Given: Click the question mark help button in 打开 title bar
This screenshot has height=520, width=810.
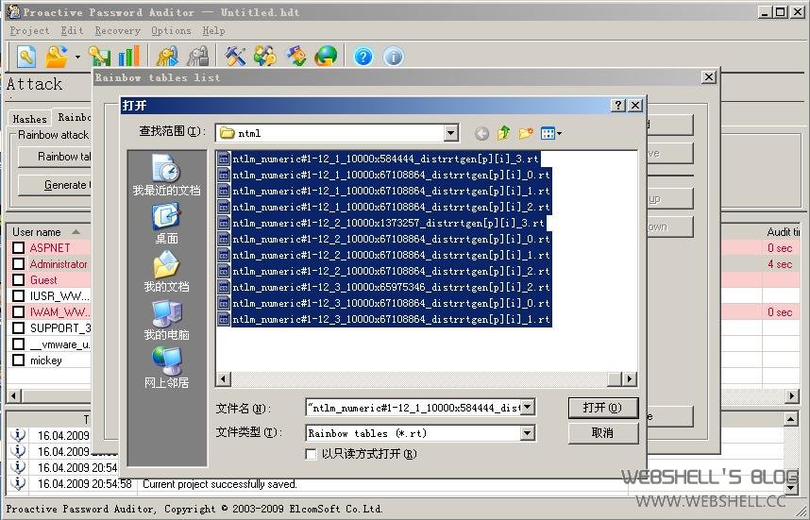Looking at the screenshot, I should (617, 106).
